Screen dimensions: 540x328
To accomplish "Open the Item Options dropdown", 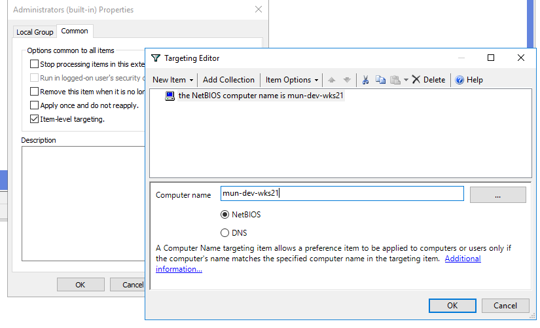I will click(x=292, y=80).
